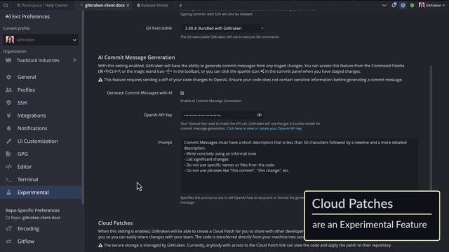Open the Git Executable dropdown
Viewport: 449px width, 252px height.
point(222,28)
